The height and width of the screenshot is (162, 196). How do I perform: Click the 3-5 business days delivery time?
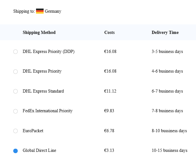(167, 52)
